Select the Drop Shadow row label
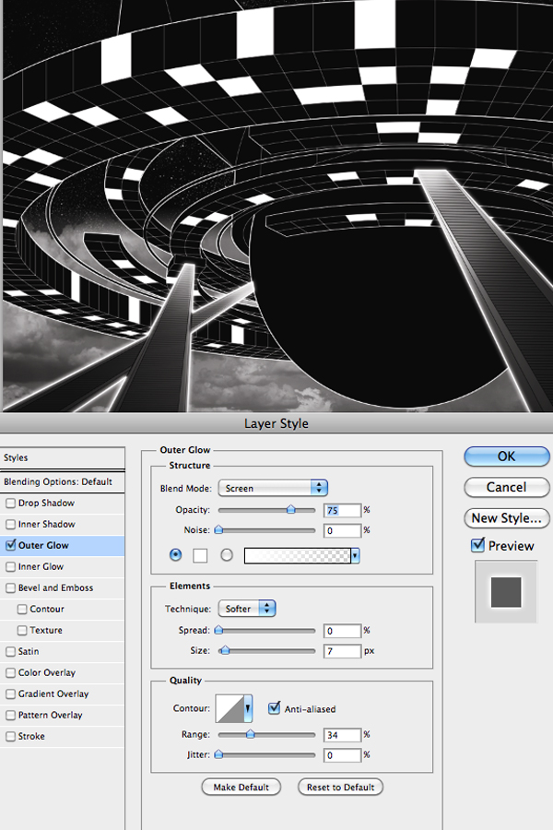 click(47, 503)
